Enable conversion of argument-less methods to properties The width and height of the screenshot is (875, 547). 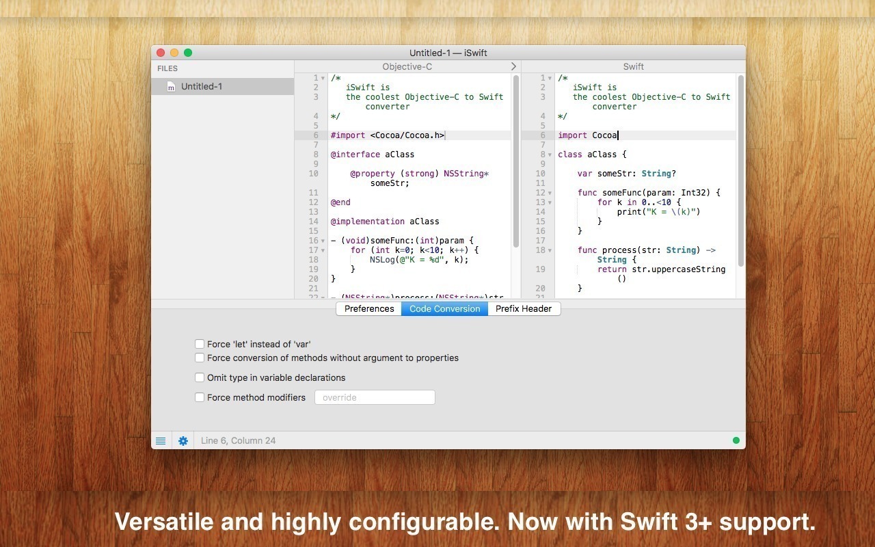point(200,358)
